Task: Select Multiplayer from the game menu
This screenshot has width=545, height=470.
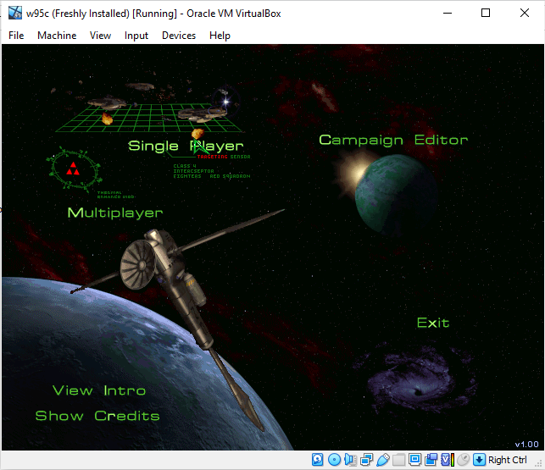Action: [115, 213]
